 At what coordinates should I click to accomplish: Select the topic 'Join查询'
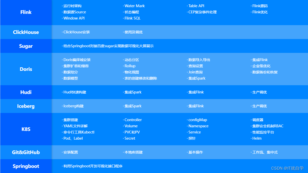(195, 72)
